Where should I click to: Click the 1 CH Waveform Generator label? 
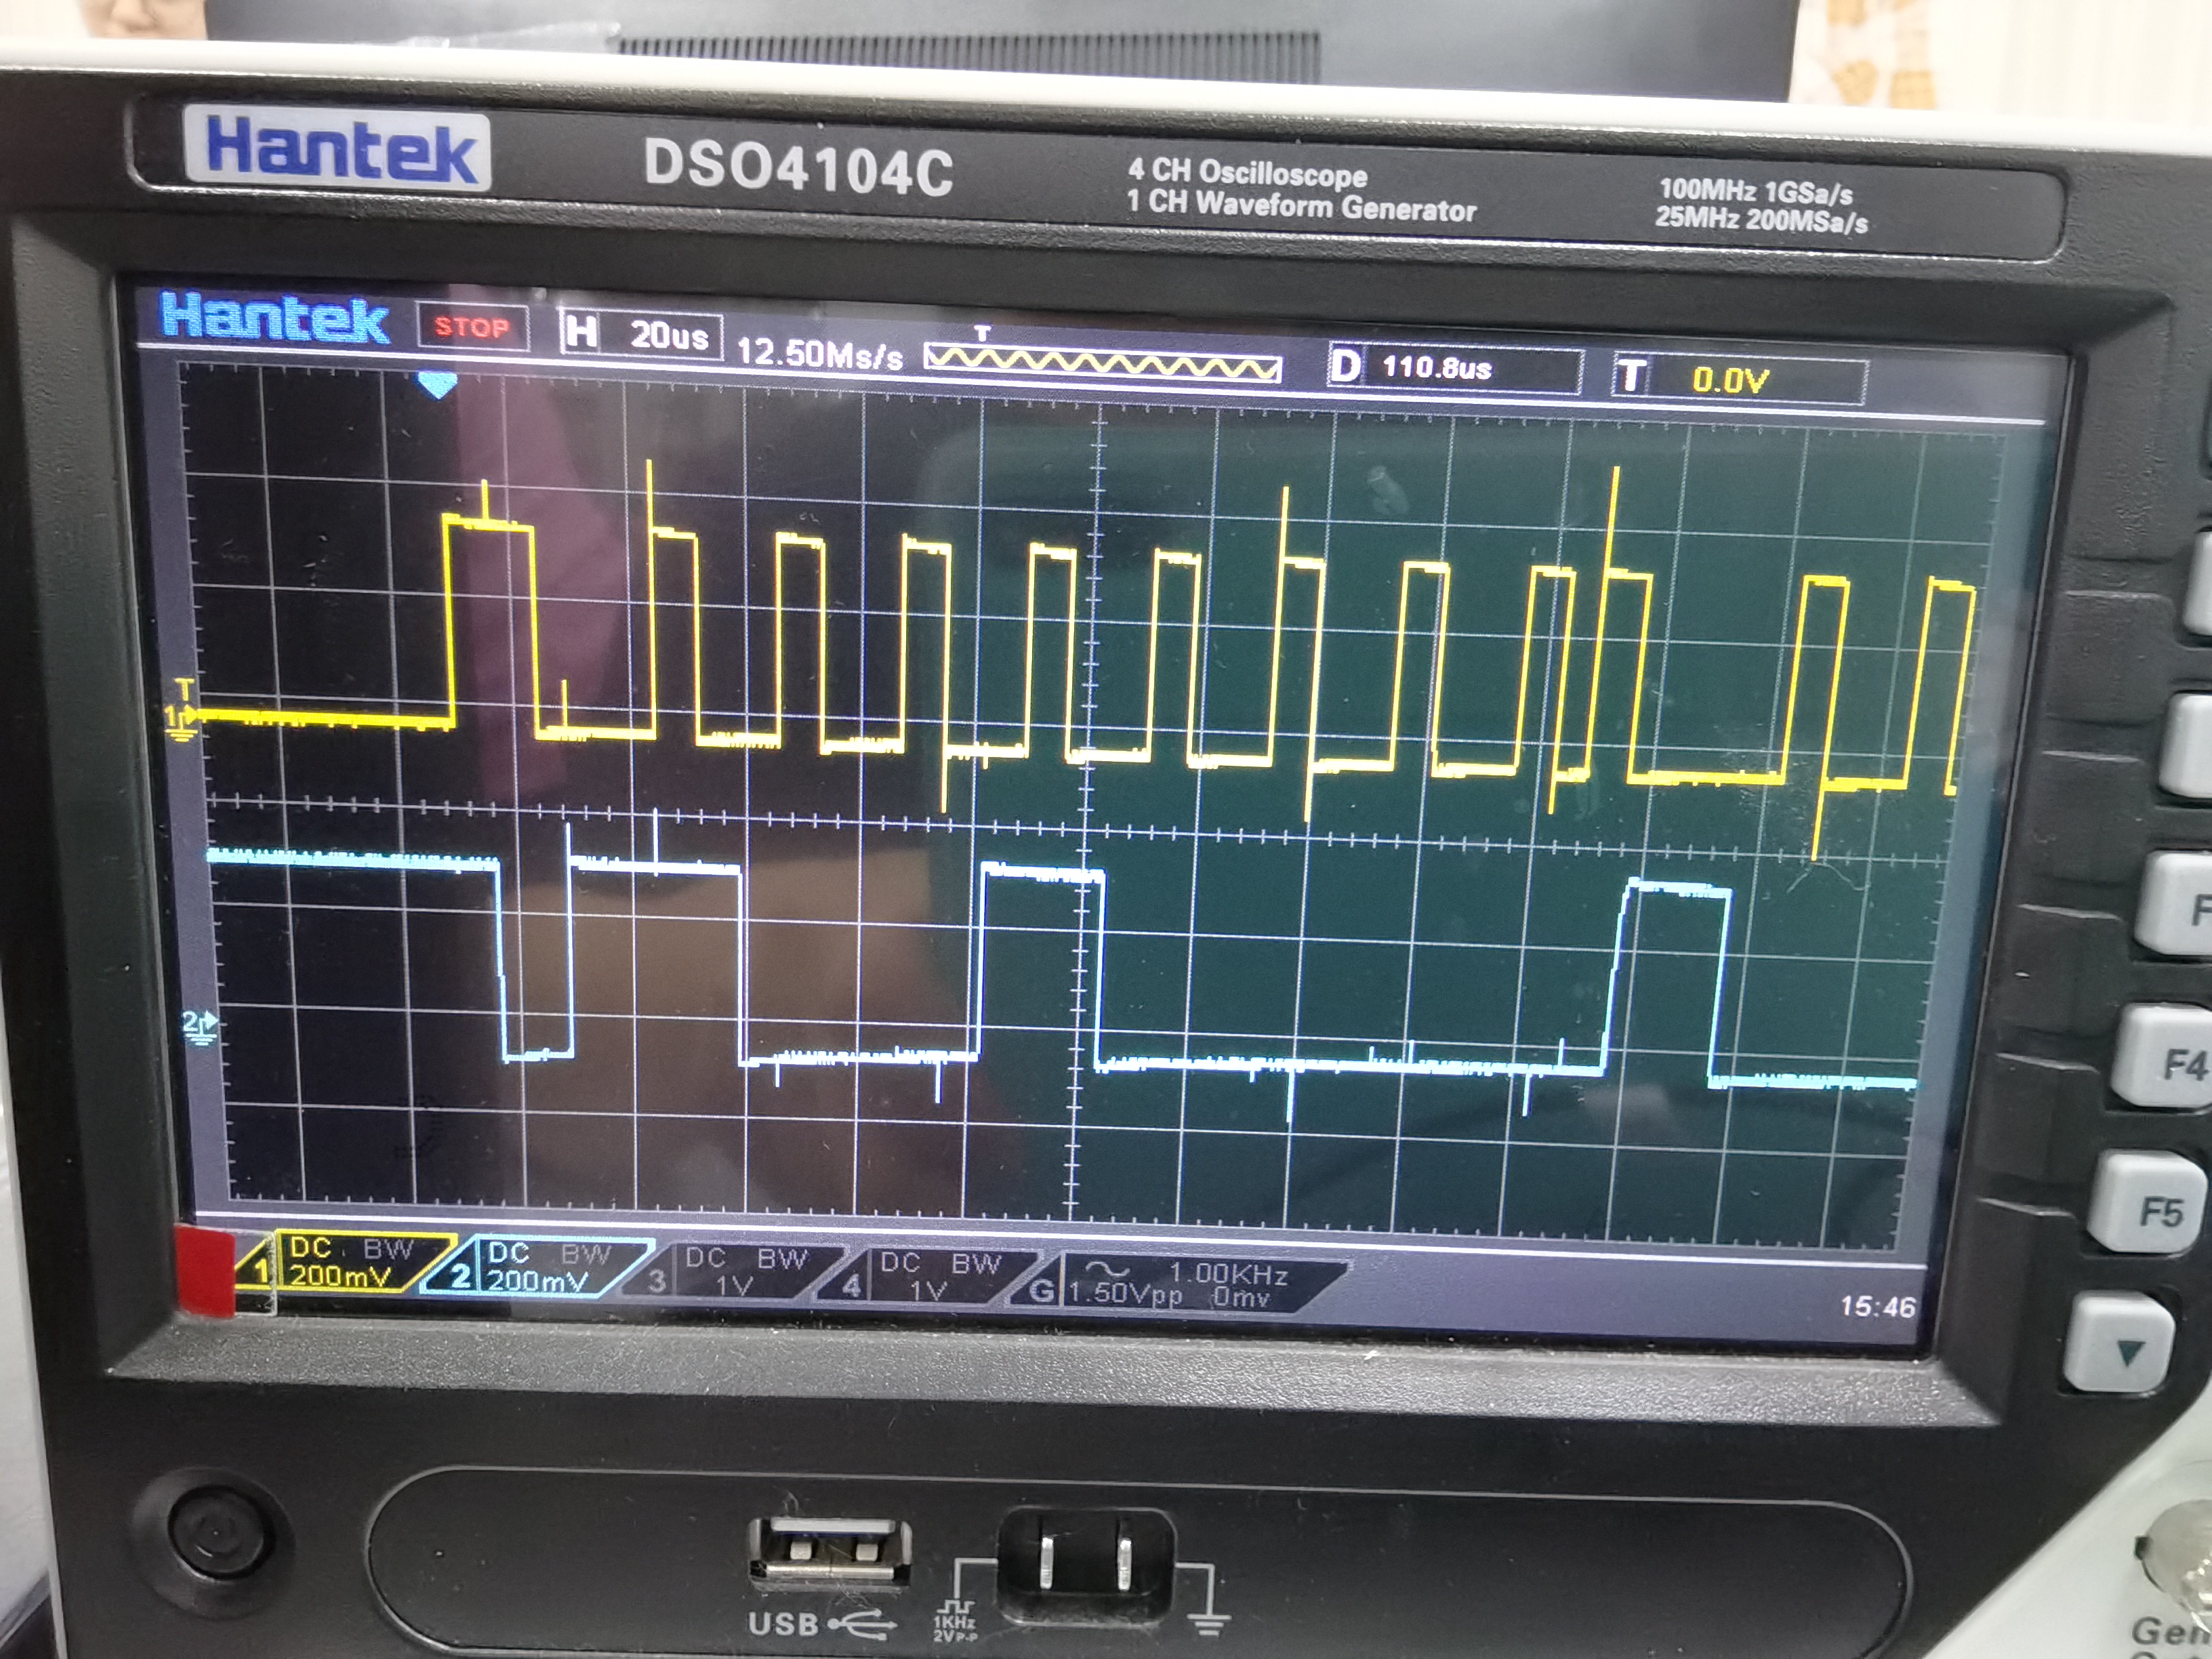(1301, 205)
